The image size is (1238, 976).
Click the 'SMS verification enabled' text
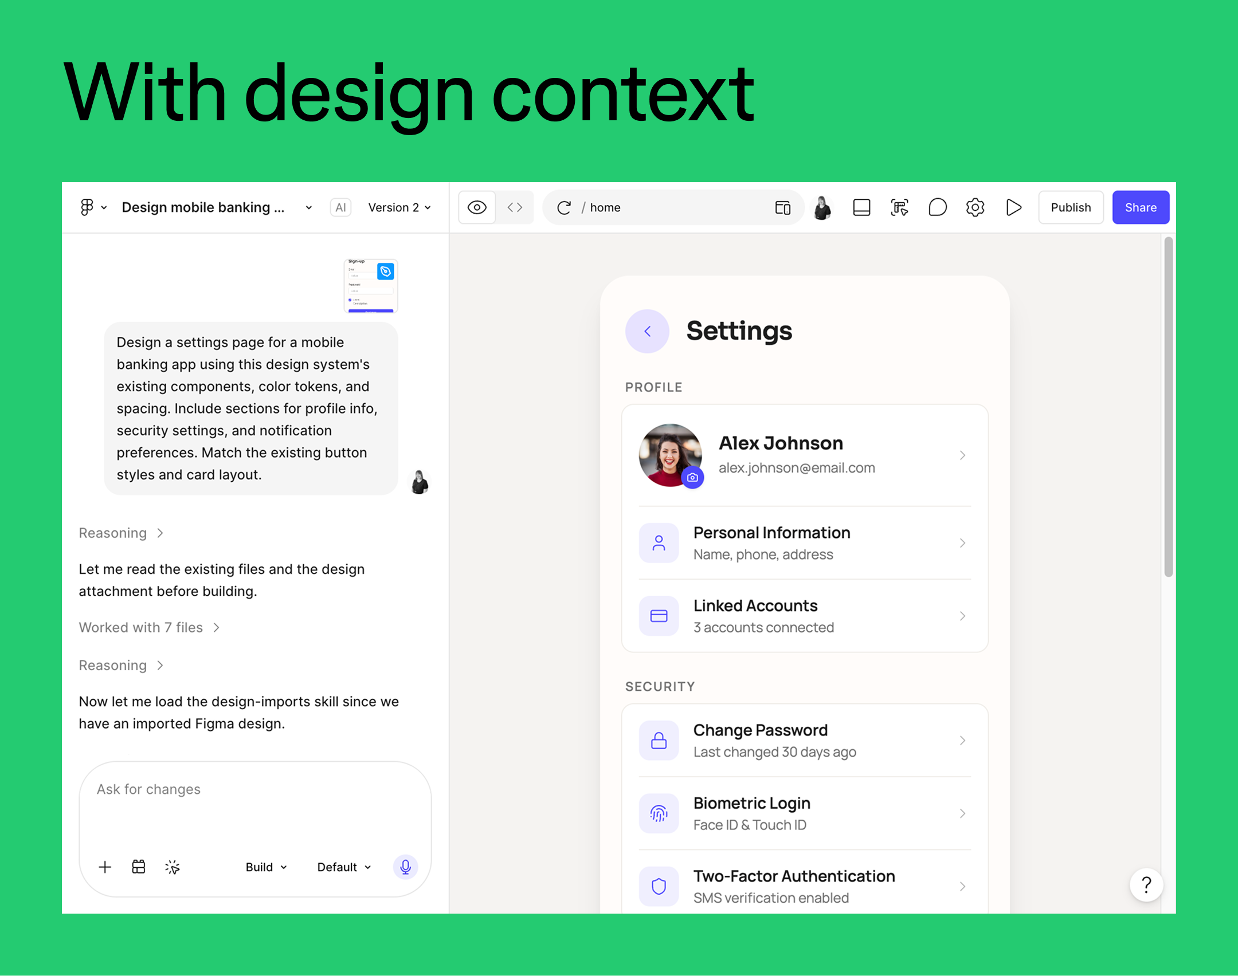tap(771, 898)
